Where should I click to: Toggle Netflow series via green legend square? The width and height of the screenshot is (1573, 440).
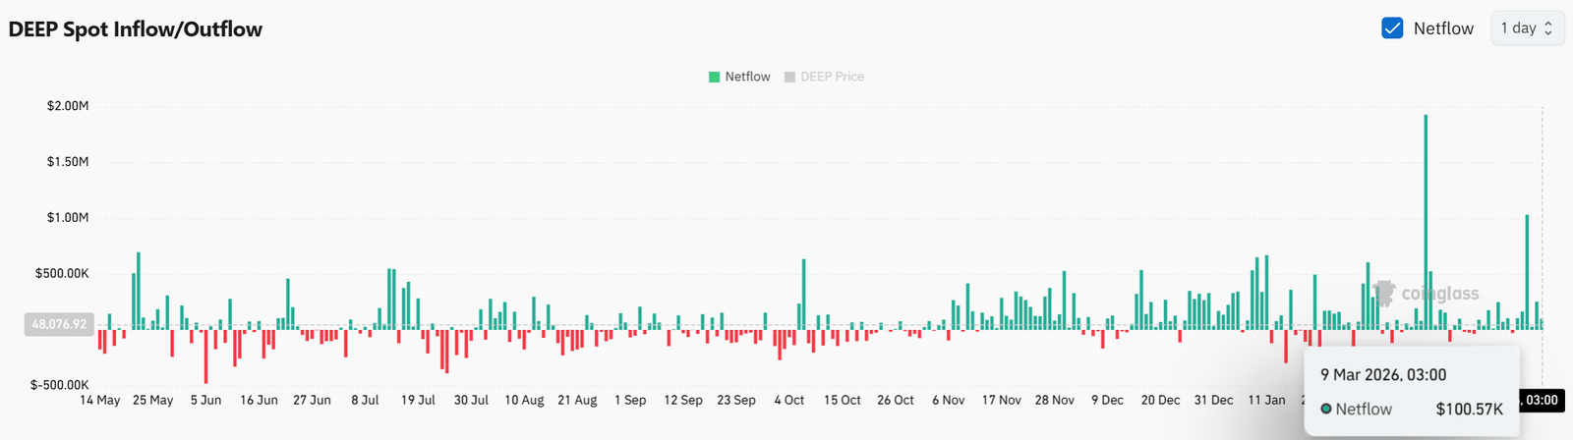pyautogui.click(x=715, y=77)
